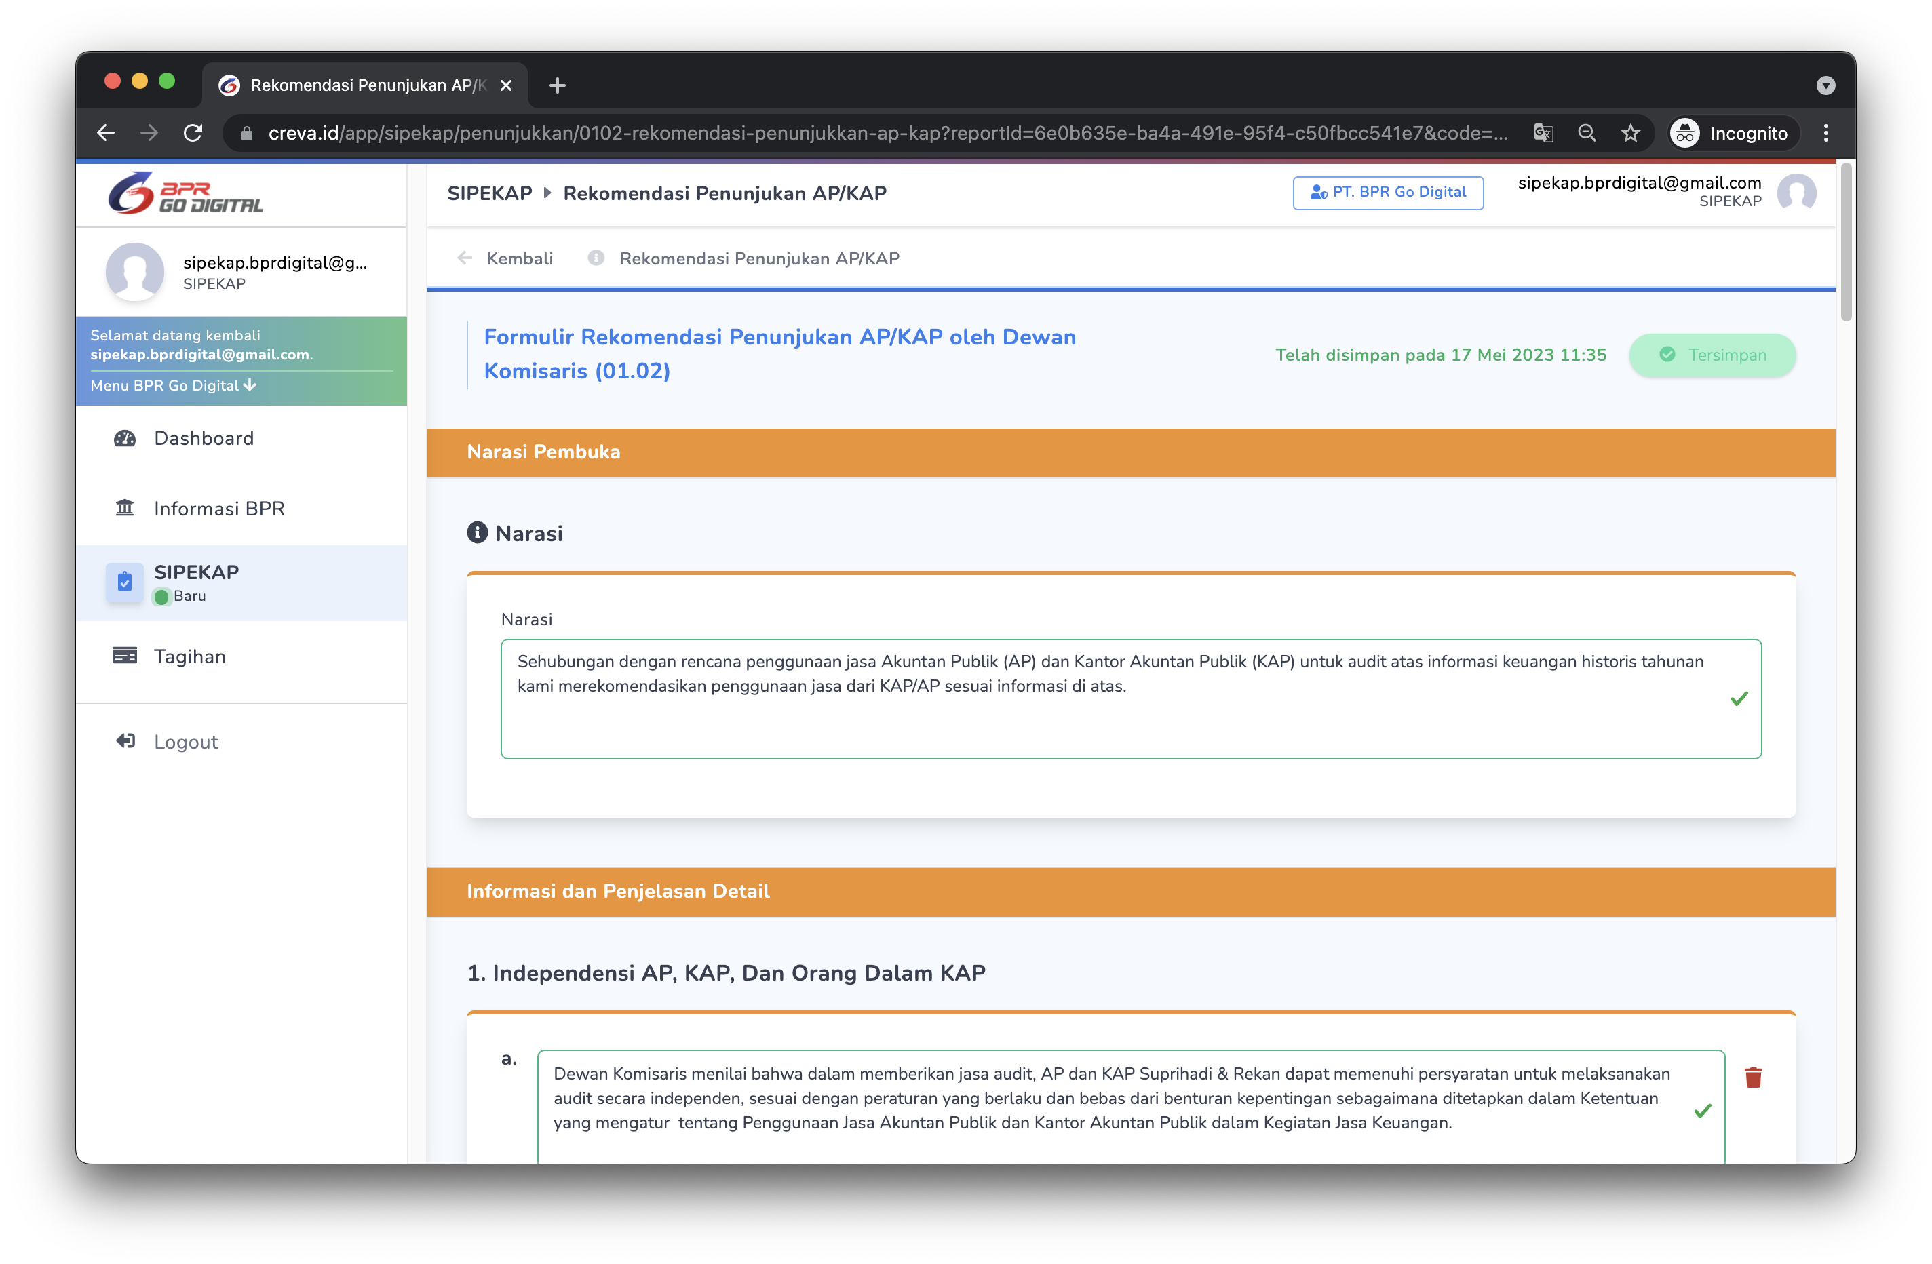Click the green check in Narasi field
Image resolution: width=1932 pixels, height=1264 pixels.
[1739, 698]
